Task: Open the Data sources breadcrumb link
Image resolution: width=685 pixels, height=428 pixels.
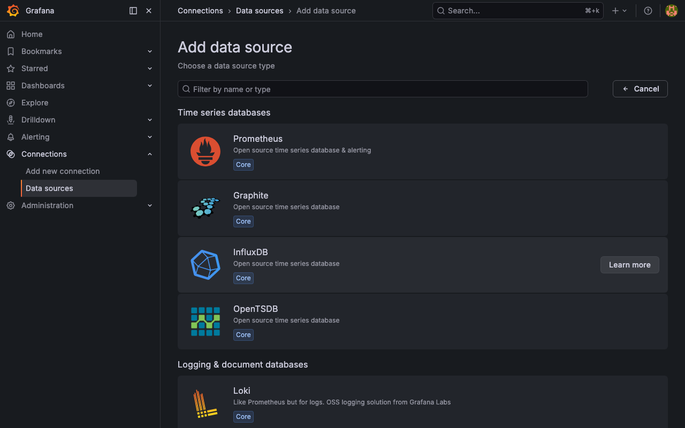Action: (260, 11)
